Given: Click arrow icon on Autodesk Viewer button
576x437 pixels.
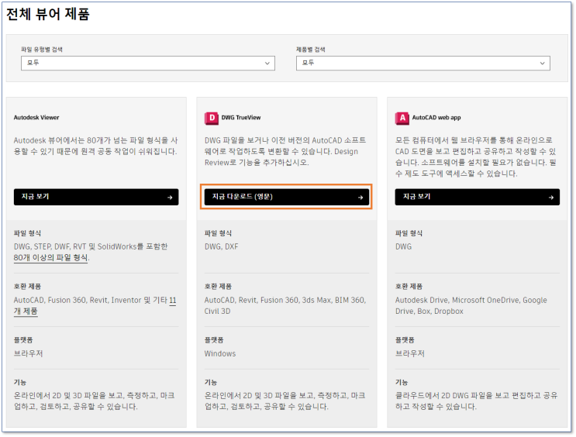Looking at the screenshot, I should 170,198.
